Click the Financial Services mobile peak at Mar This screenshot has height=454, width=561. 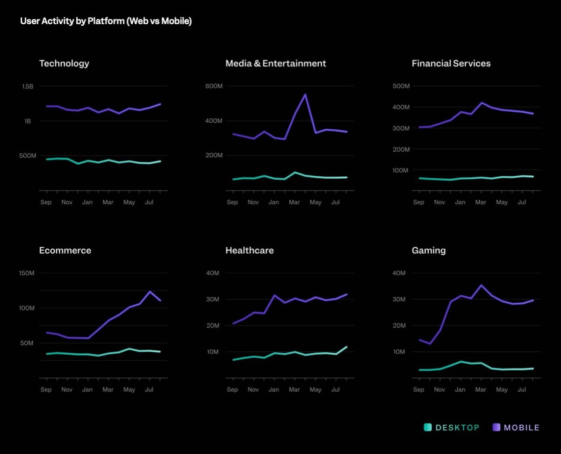coord(481,103)
